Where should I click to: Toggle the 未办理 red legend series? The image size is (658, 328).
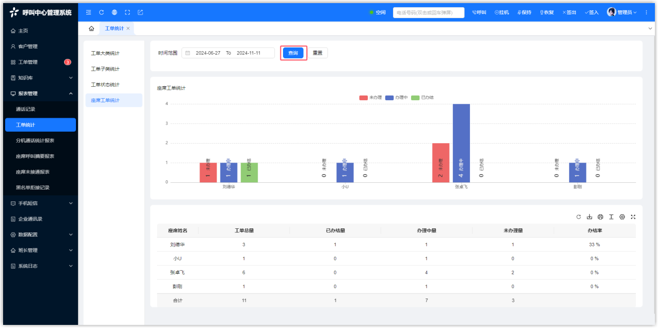point(370,98)
